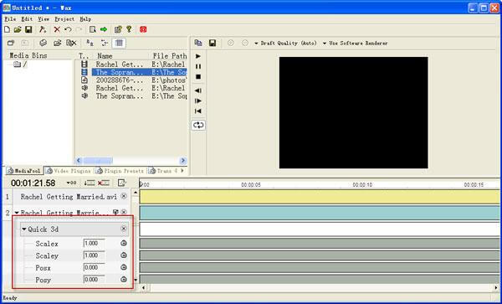Open the timecode zoom dropdown
The width and height of the screenshot is (502, 304).
71,183
